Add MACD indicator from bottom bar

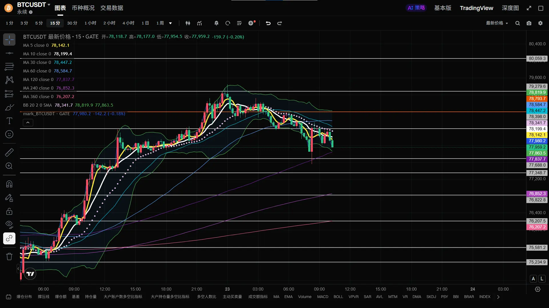[323, 297]
